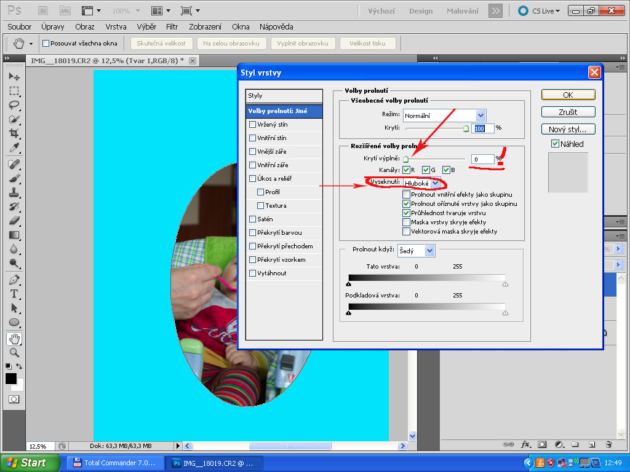Screen dimensions: 630x472
Task: Enable the Vržený stín effect checkbox
Action: 252,125
